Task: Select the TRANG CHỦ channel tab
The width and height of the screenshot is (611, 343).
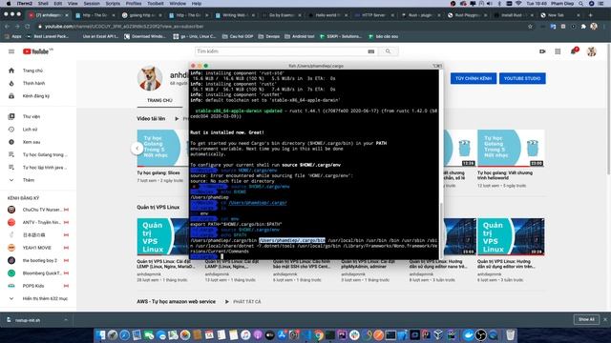Action: tap(159, 100)
